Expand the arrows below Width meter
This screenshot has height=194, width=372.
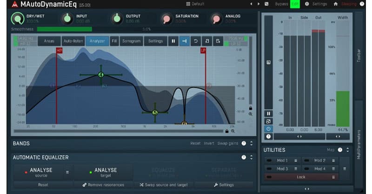(338, 136)
